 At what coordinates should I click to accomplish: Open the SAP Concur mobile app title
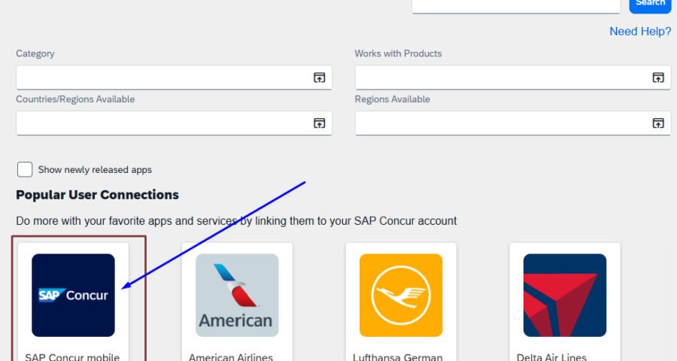[72, 356]
